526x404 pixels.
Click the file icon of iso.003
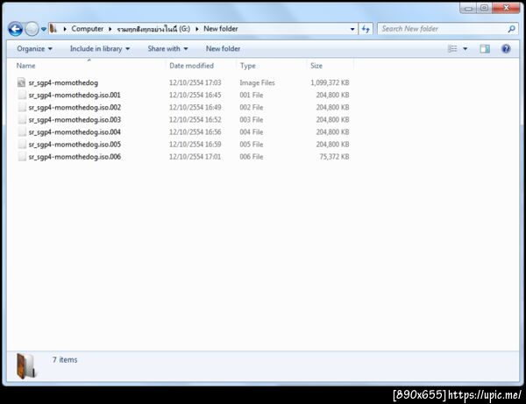point(22,120)
